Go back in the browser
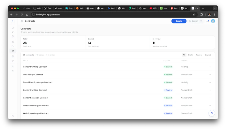The height and width of the screenshot is (130, 226). tap(11, 15)
